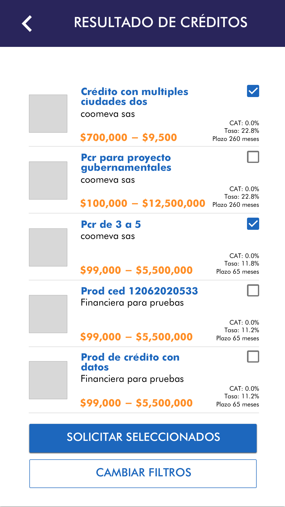Click the Pcr para proyecto gubernamentales thumbnail

[x=48, y=180]
